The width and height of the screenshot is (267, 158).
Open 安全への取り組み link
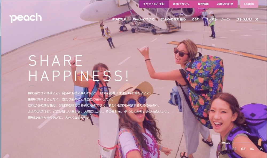coord(173,19)
